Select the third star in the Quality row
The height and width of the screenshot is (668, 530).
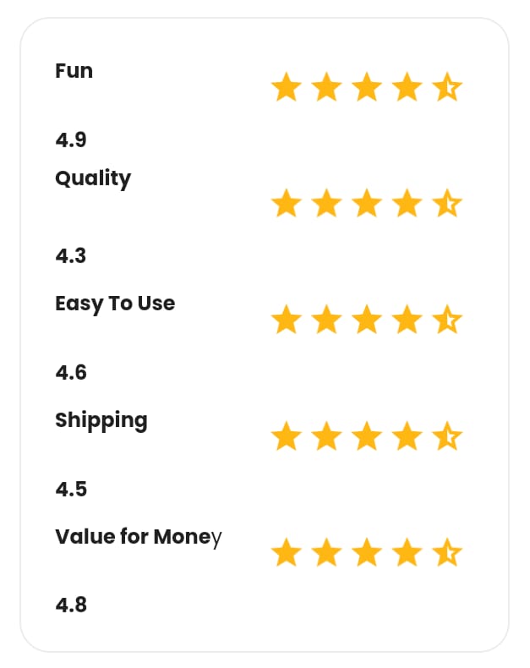[x=367, y=205]
